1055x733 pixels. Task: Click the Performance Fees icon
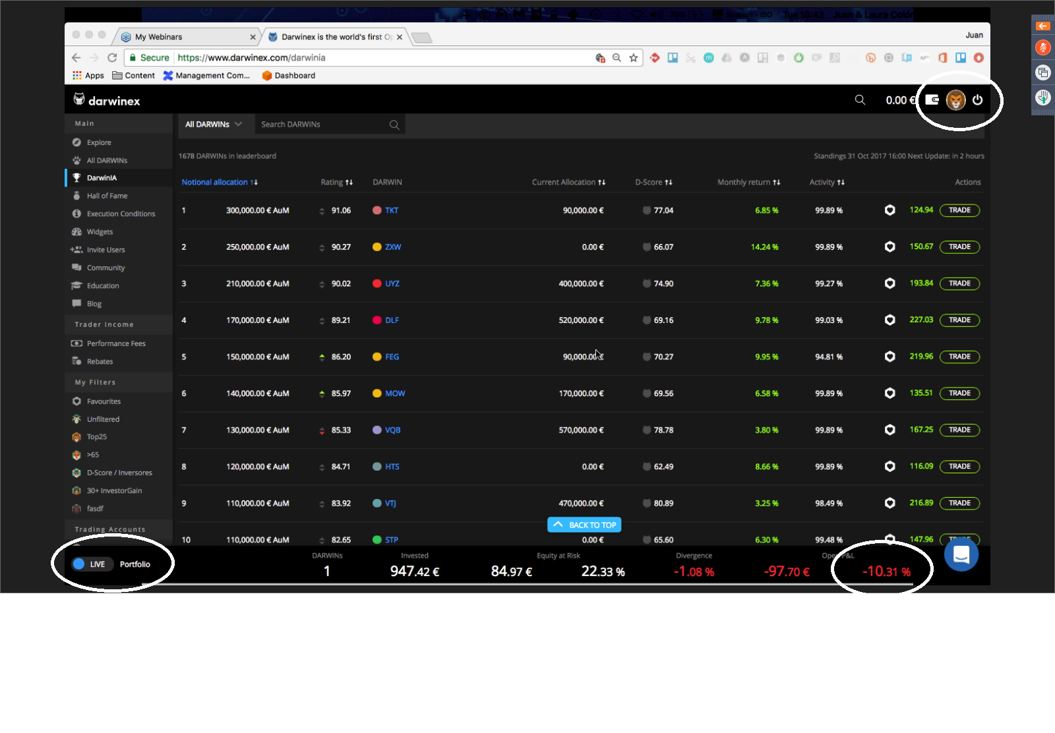click(x=76, y=343)
